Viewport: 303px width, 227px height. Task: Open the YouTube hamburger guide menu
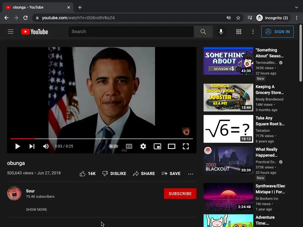pos(11,31)
